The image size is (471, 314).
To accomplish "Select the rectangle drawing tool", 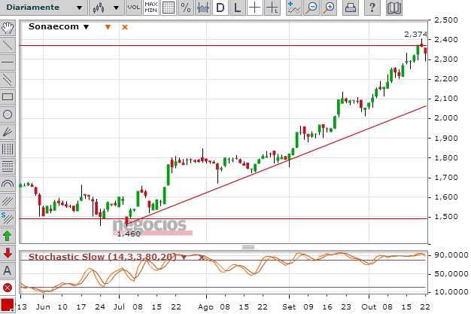I will pos(8,97).
